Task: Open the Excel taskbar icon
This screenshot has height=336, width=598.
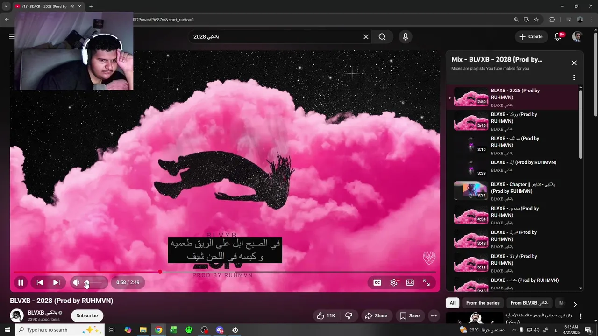Action: tap(173, 330)
